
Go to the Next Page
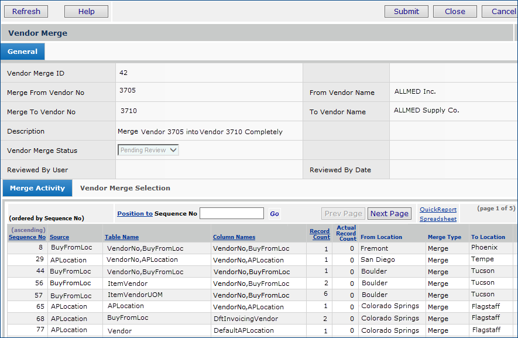click(x=389, y=213)
